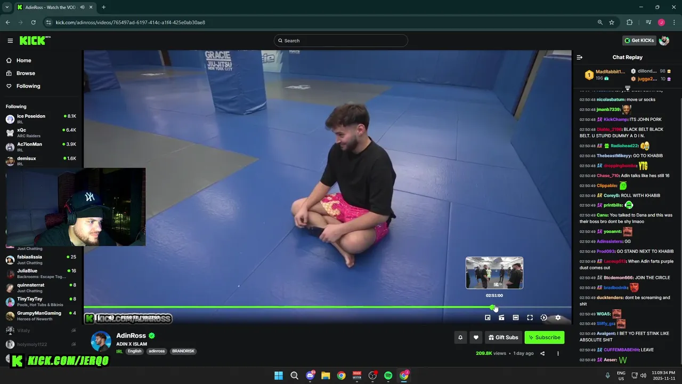The image size is (682, 384).
Task: Share the video
Action: point(542,354)
